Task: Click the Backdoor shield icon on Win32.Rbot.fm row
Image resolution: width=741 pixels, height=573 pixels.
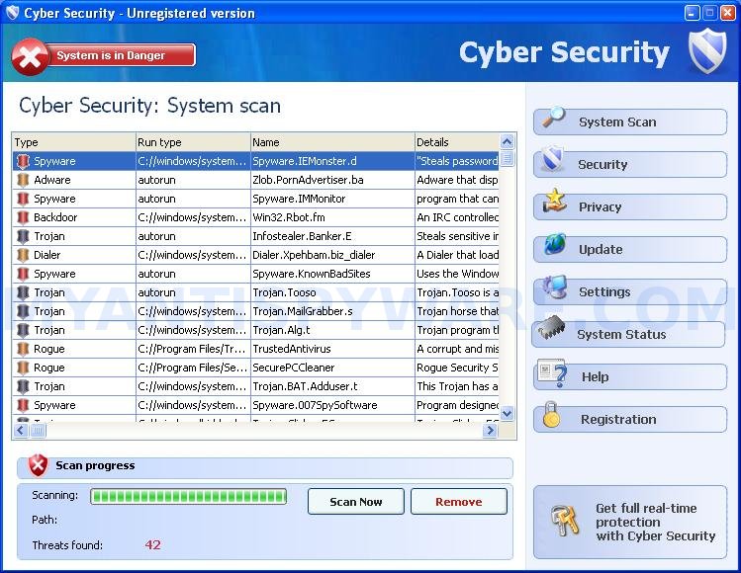Action: click(x=23, y=217)
